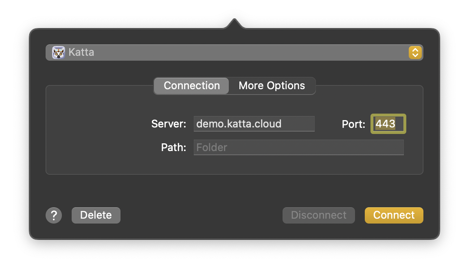Switch to the Connection tab

(191, 86)
